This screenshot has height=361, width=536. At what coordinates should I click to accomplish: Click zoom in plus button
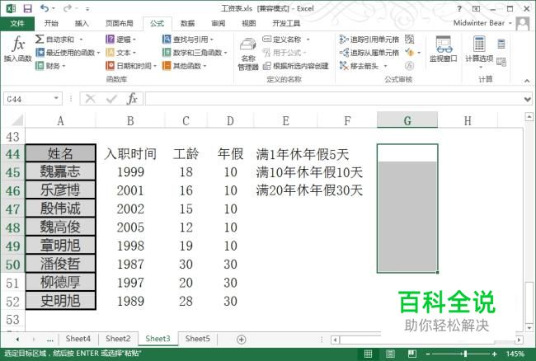(x=494, y=354)
